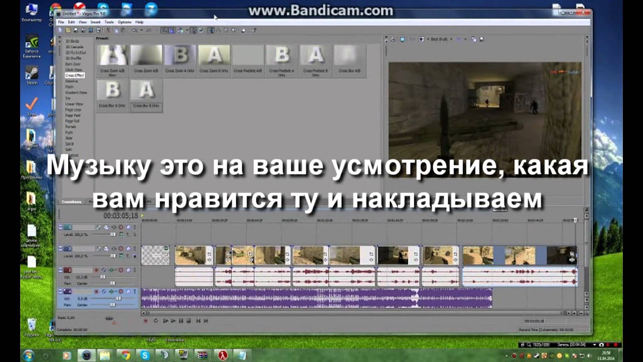The height and width of the screenshot is (362, 643).
Task: Open the File menu
Action: click(61, 22)
